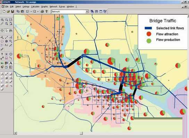Click the Undo toolbar icon

tap(27, 11)
